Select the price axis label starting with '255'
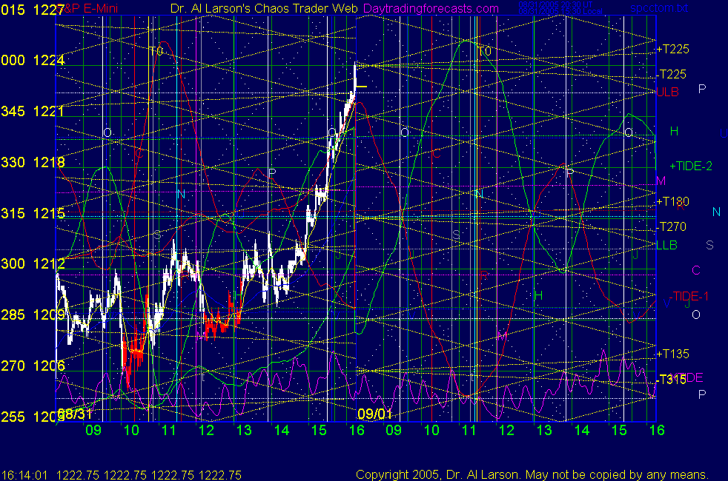This screenshot has height=481, width=728. click(x=33, y=417)
